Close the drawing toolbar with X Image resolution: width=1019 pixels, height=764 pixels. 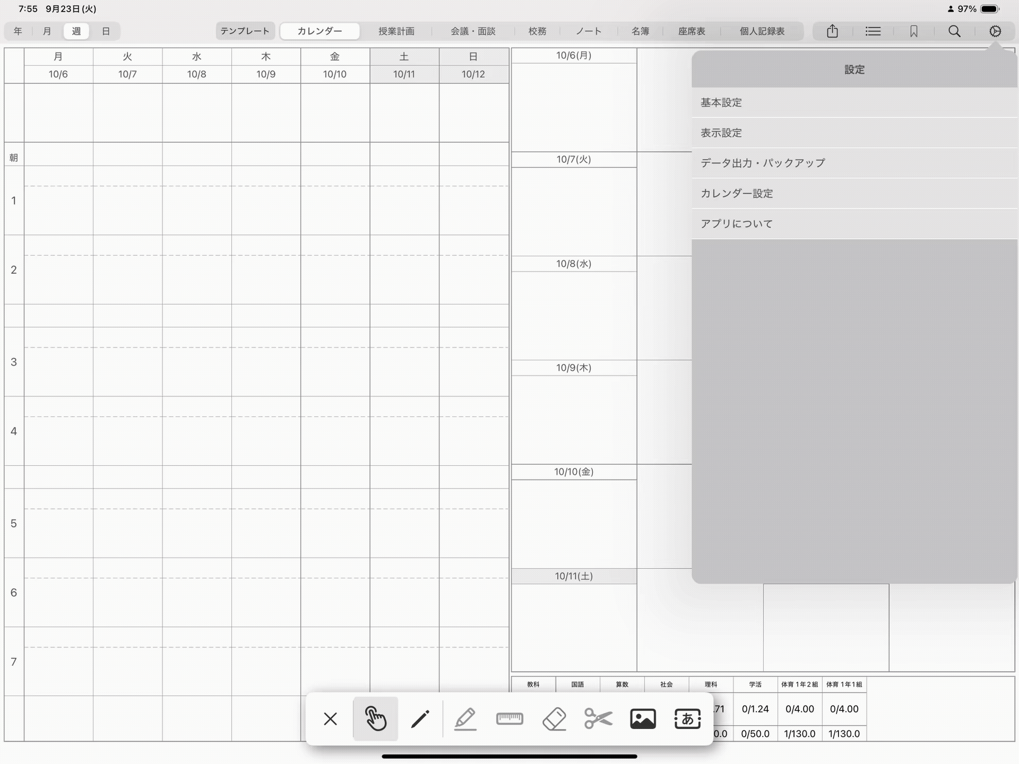coord(330,719)
